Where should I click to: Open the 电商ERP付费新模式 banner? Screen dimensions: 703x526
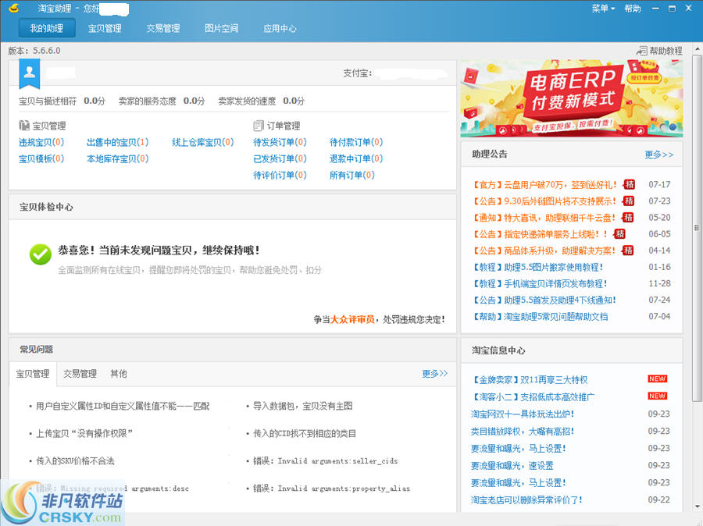(x=572, y=98)
